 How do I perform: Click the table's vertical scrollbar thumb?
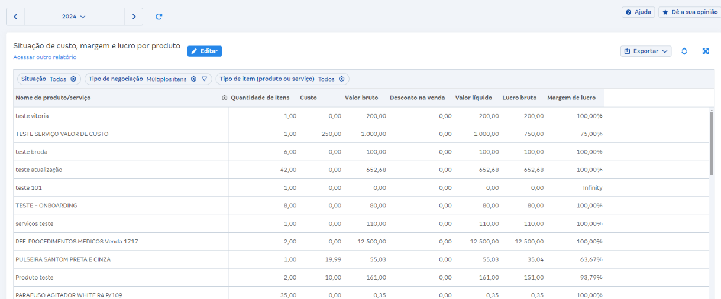click(x=712, y=142)
